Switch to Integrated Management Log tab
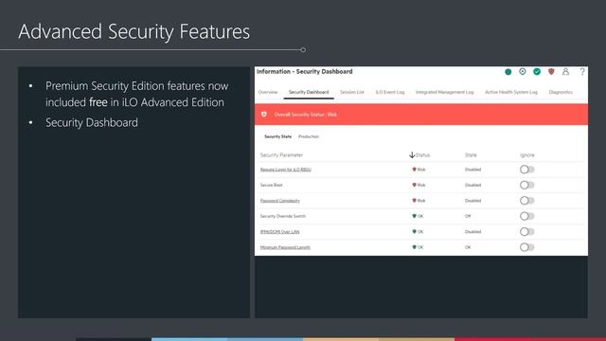Image resolution: width=606 pixels, height=341 pixels. (444, 92)
